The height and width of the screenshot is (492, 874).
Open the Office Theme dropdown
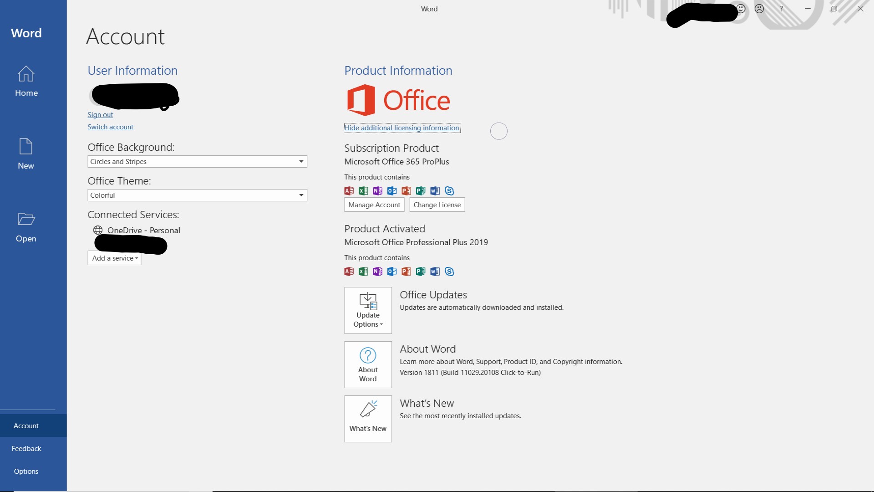[x=301, y=195]
